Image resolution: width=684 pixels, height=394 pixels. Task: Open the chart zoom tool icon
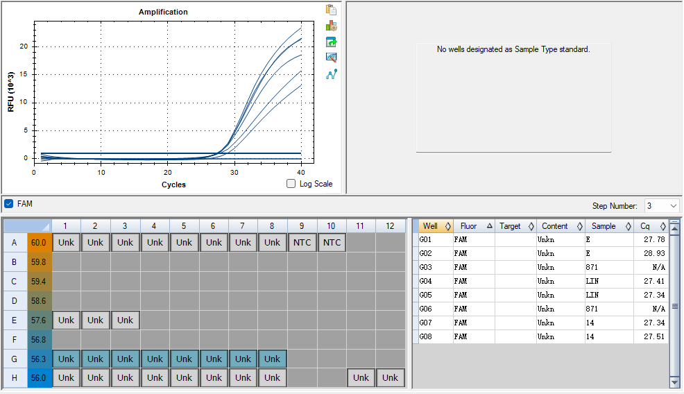click(x=331, y=58)
